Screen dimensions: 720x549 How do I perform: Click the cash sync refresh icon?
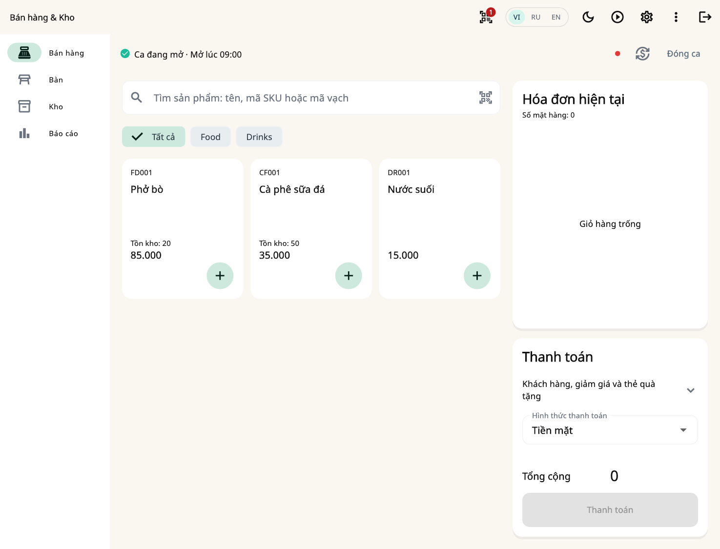click(x=642, y=54)
